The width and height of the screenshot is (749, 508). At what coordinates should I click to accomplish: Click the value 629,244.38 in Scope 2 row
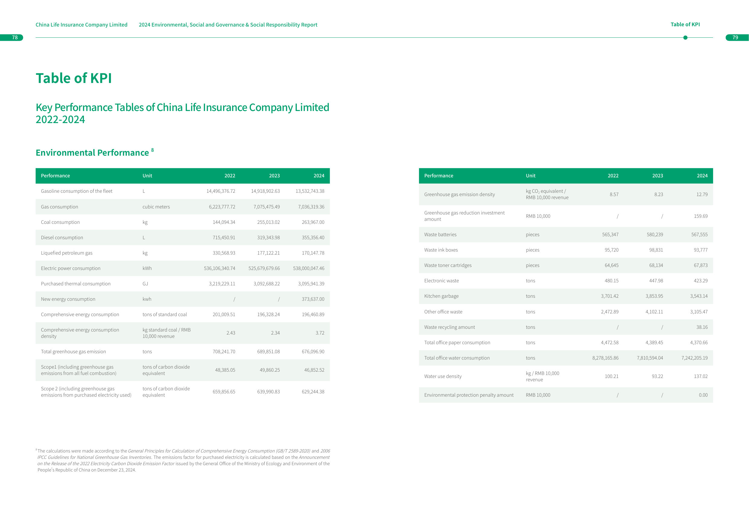pyautogui.click(x=313, y=392)
